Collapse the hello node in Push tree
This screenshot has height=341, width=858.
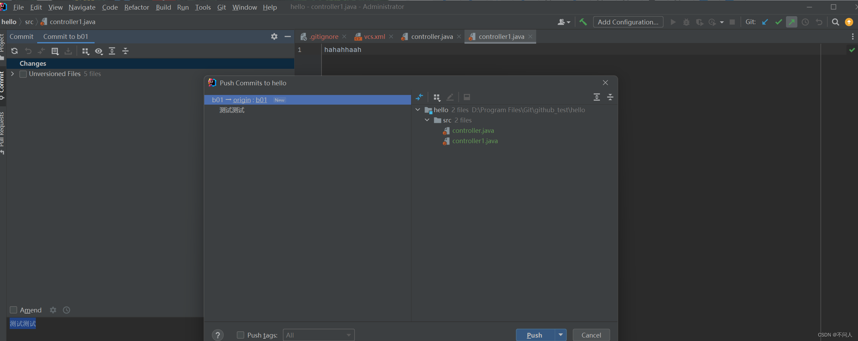[x=418, y=110]
